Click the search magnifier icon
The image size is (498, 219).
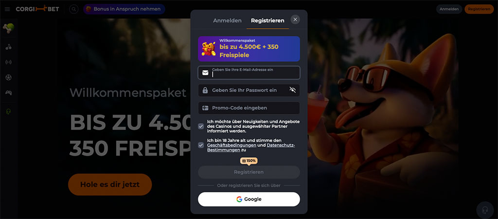[74, 9]
